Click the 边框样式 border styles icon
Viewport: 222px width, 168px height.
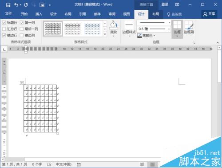(x=129, y=25)
